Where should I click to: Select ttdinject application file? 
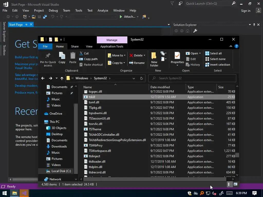tap(159, 156)
